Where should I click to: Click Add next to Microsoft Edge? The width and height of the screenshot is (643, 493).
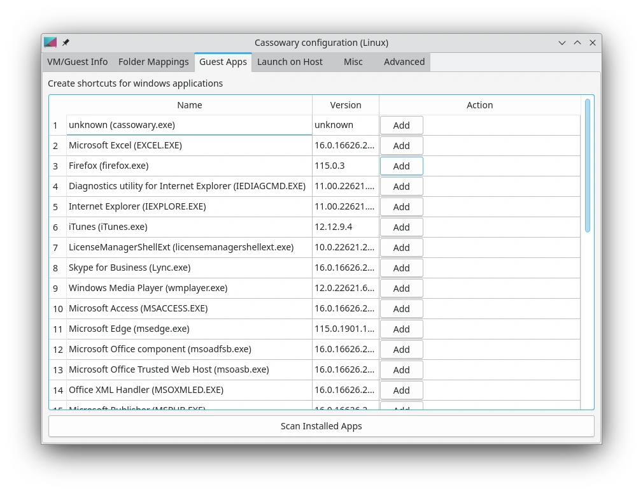401,329
